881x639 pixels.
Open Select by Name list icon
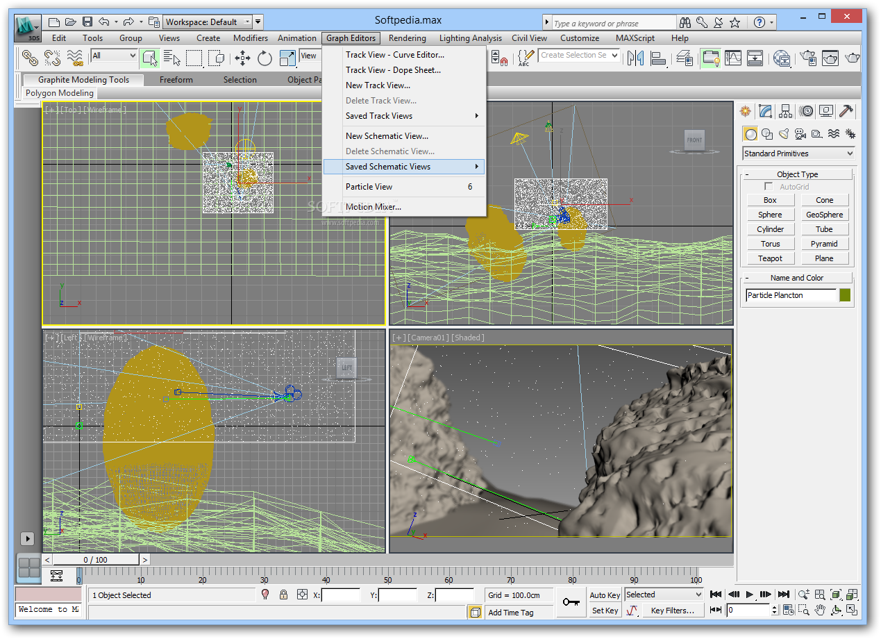pos(172,58)
